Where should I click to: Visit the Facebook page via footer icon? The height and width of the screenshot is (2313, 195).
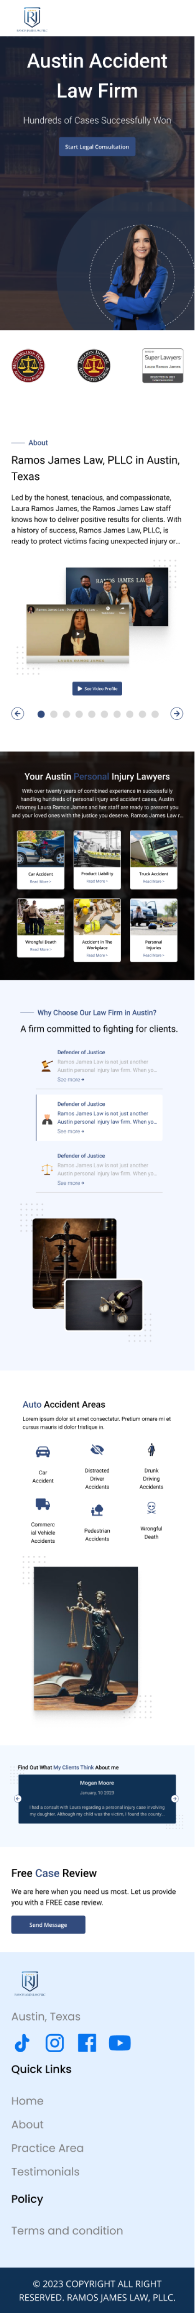87,2043
